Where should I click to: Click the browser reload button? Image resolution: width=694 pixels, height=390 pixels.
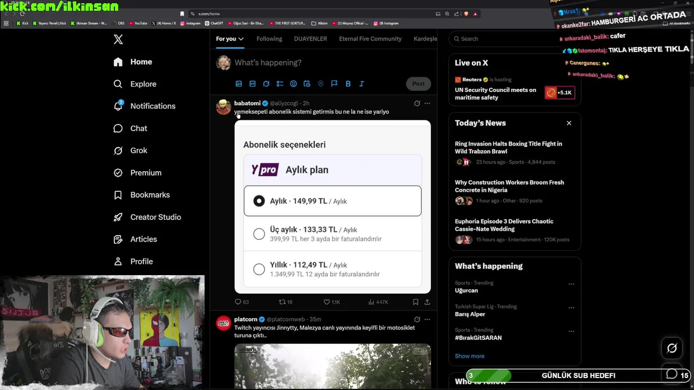point(22,14)
